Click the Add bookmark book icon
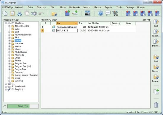The height and width of the screenshot is (115, 163). [68, 13]
